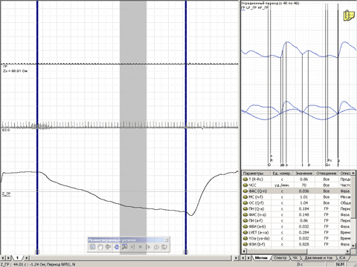Click the icon beside ФИС (n-a) row
Screen dimensions: 357x267
(x=245, y=215)
